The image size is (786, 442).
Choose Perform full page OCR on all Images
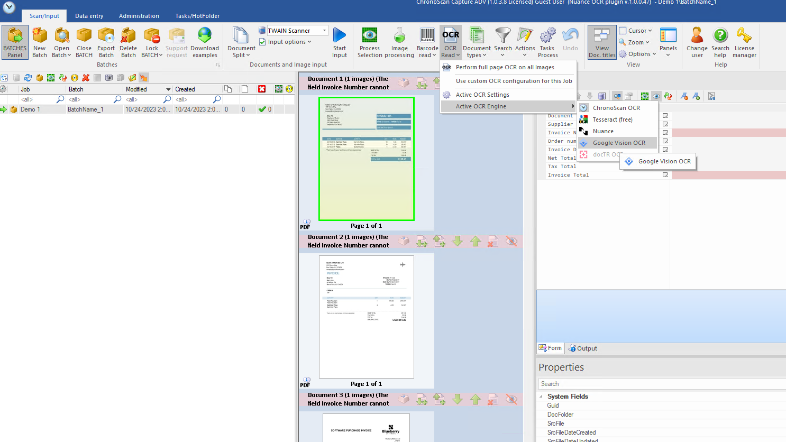point(505,67)
